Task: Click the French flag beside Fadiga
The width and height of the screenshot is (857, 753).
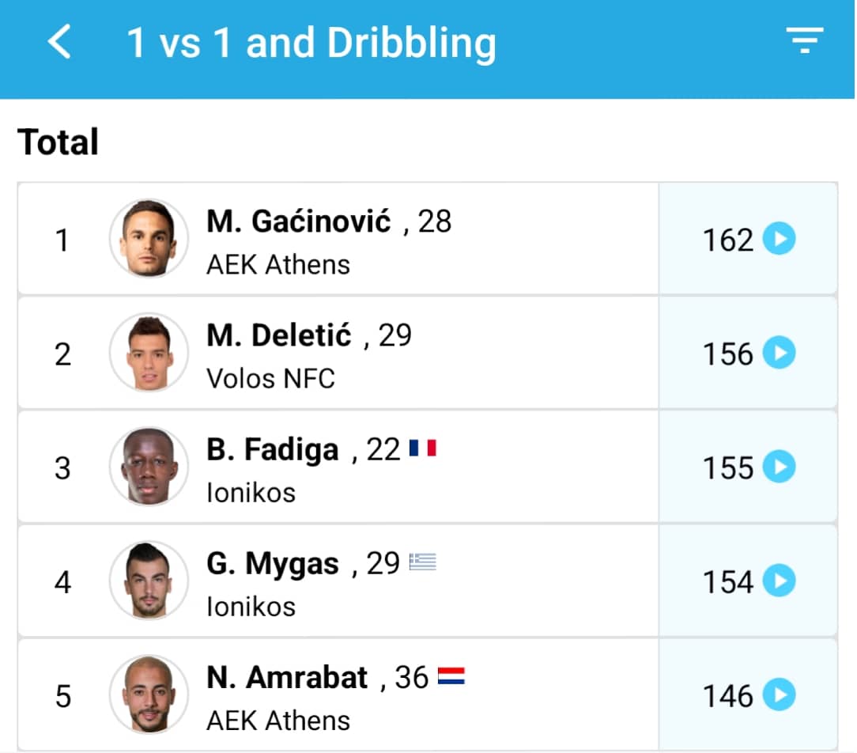Action: tap(423, 449)
